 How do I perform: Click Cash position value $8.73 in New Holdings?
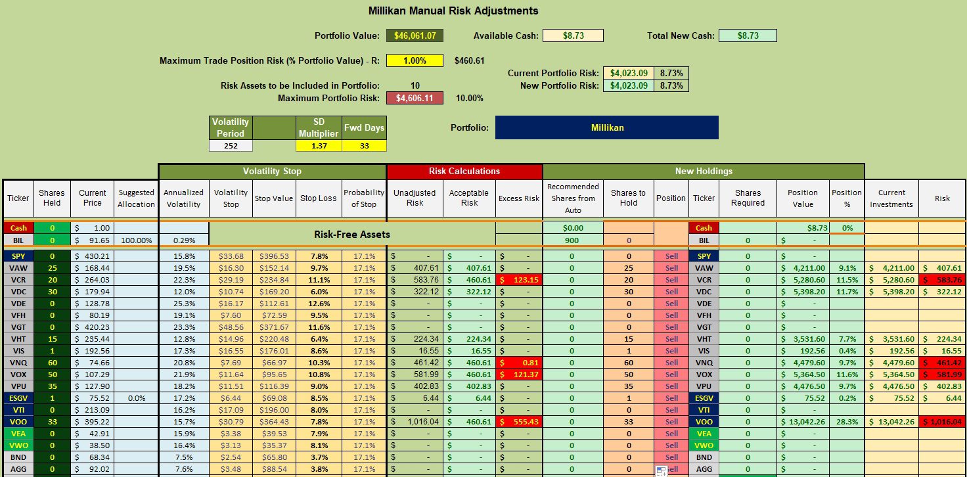point(803,227)
